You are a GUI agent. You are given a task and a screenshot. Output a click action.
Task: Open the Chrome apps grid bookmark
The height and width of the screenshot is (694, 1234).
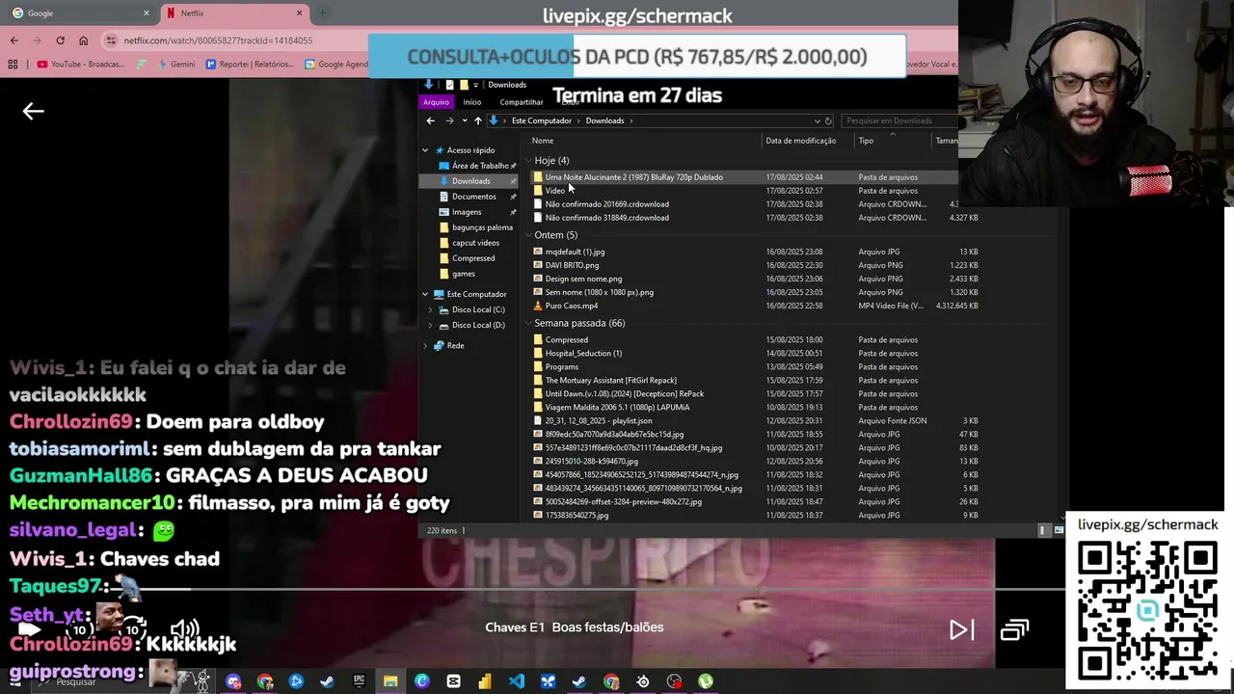[13, 65]
